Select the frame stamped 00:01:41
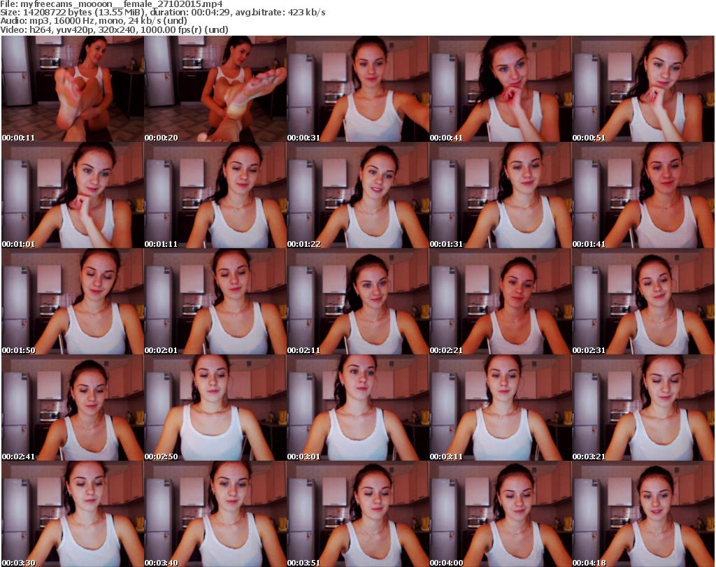This screenshot has width=716, height=567. (643, 195)
